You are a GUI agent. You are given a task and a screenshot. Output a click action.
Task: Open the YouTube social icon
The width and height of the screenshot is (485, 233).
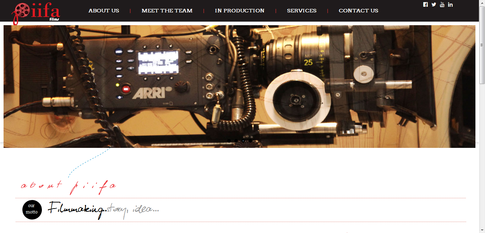pos(442,5)
